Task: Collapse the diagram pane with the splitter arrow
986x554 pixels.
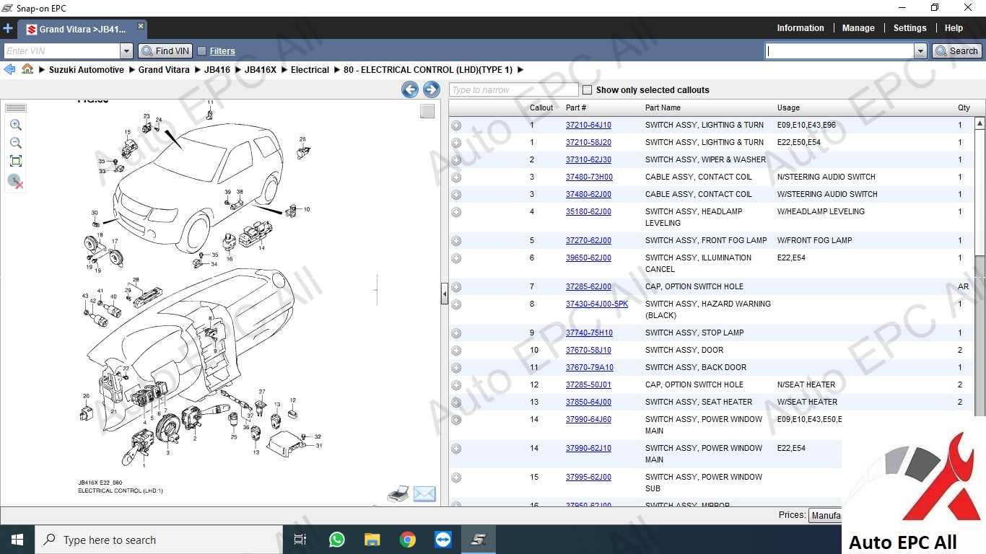Action: point(445,294)
